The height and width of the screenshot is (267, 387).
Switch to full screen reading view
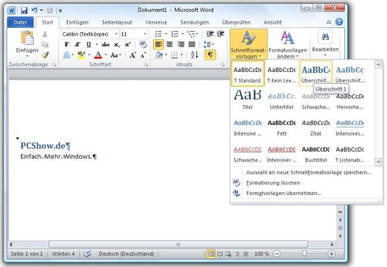pos(220,254)
